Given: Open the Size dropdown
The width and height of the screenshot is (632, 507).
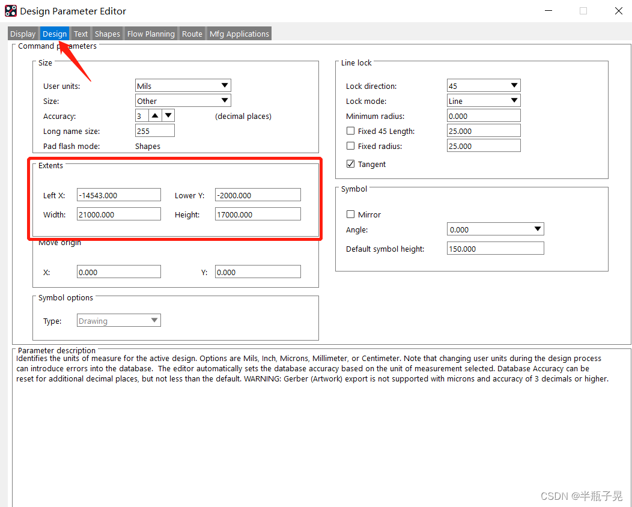Looking at the screenshot, I should click(223, 100).
